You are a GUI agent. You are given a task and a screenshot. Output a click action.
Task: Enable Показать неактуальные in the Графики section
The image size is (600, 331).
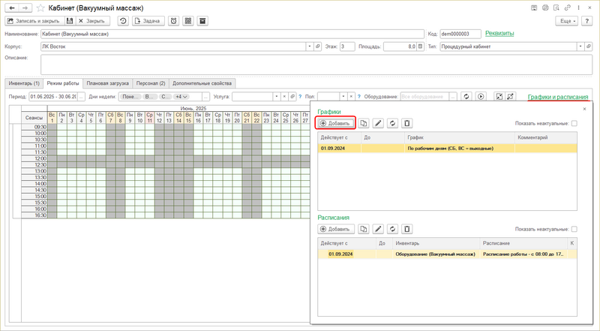[x=574, y=123]
